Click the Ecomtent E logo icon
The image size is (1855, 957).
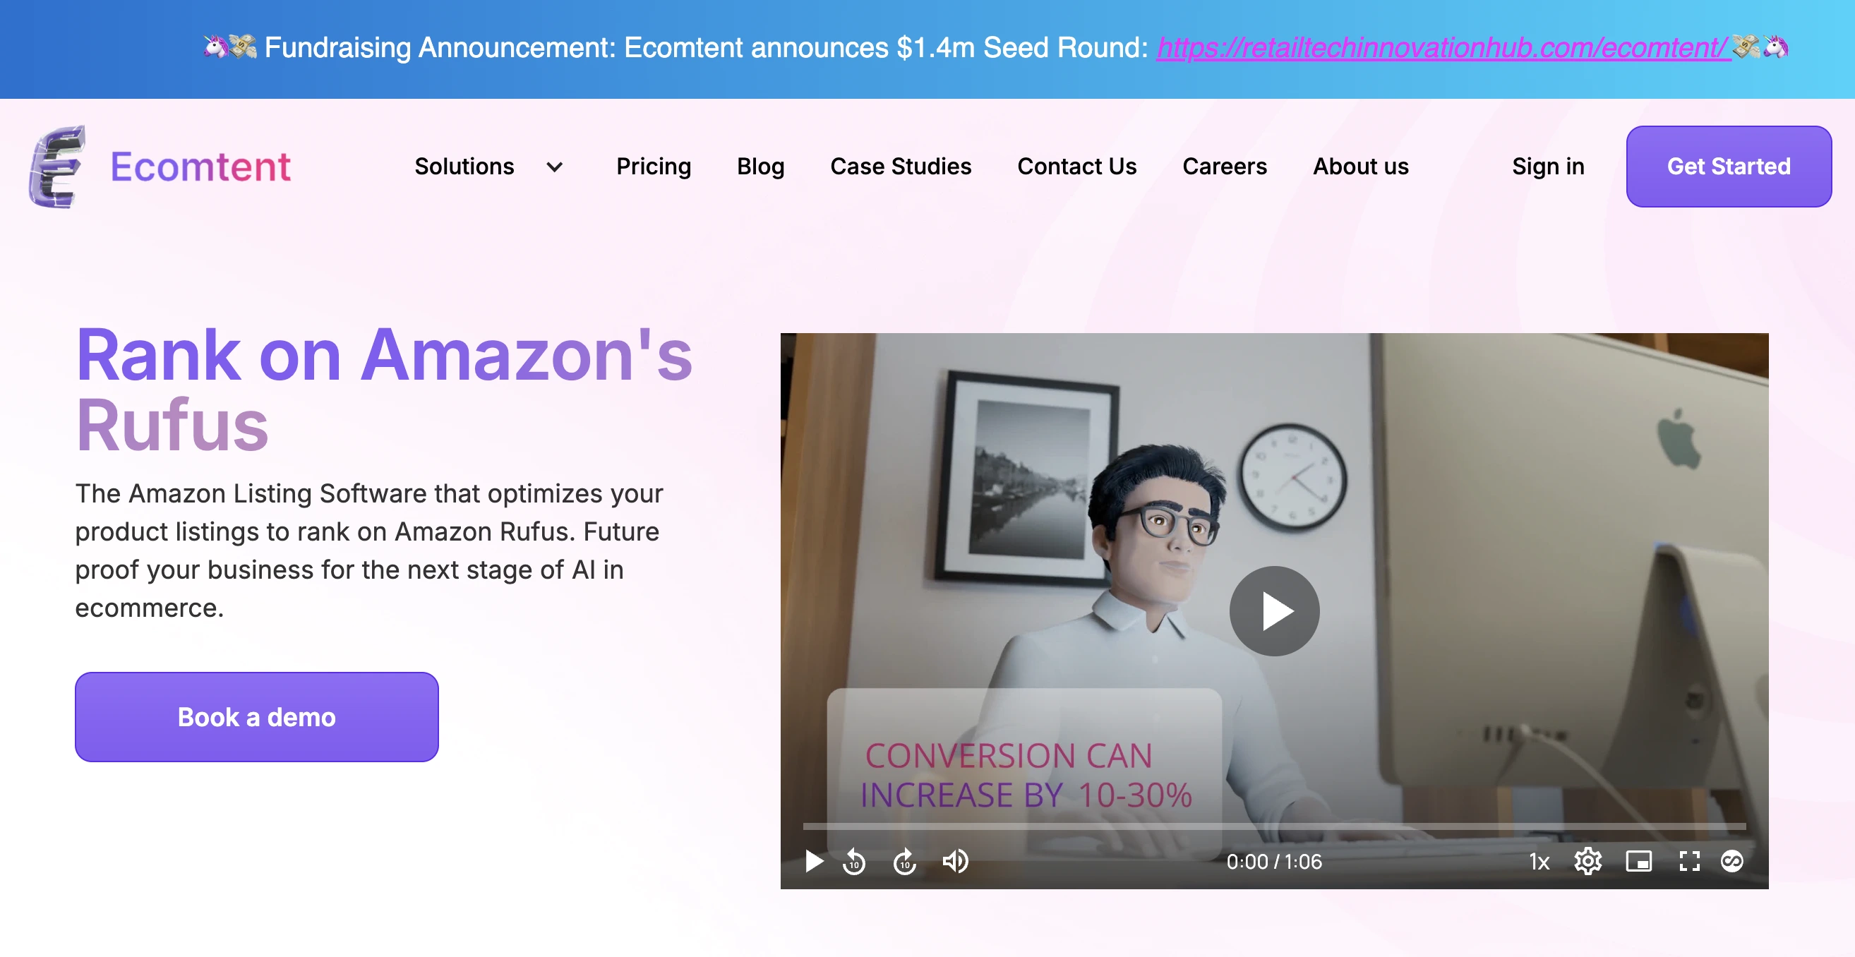pyautogui.click(x=57, y=167)
